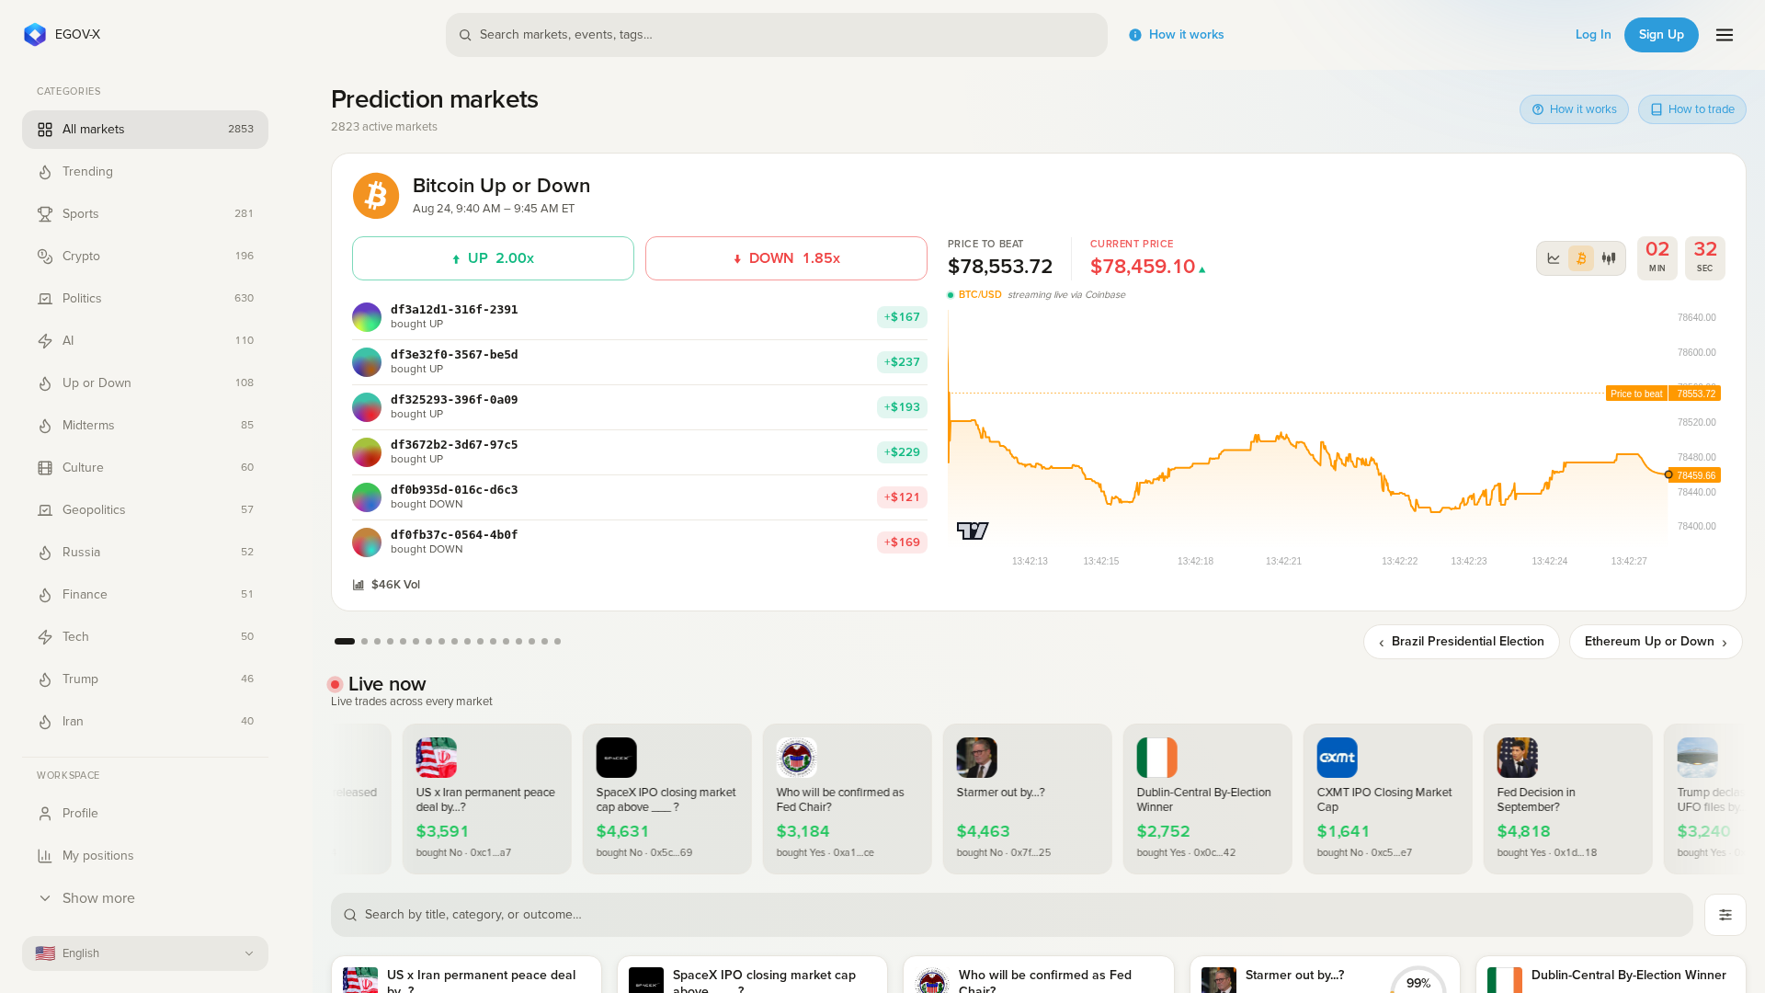Expand Show more in sidebar
The width and height of the screenshot is (1765, 993).
[145, 898]
